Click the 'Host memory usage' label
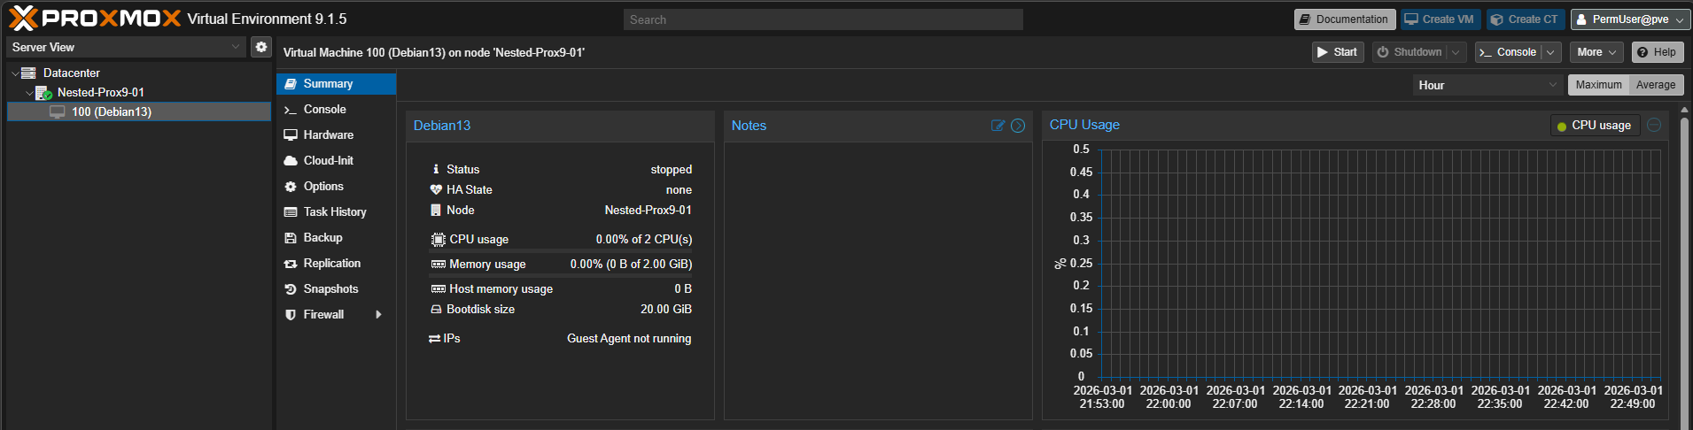 click(501, 289)
